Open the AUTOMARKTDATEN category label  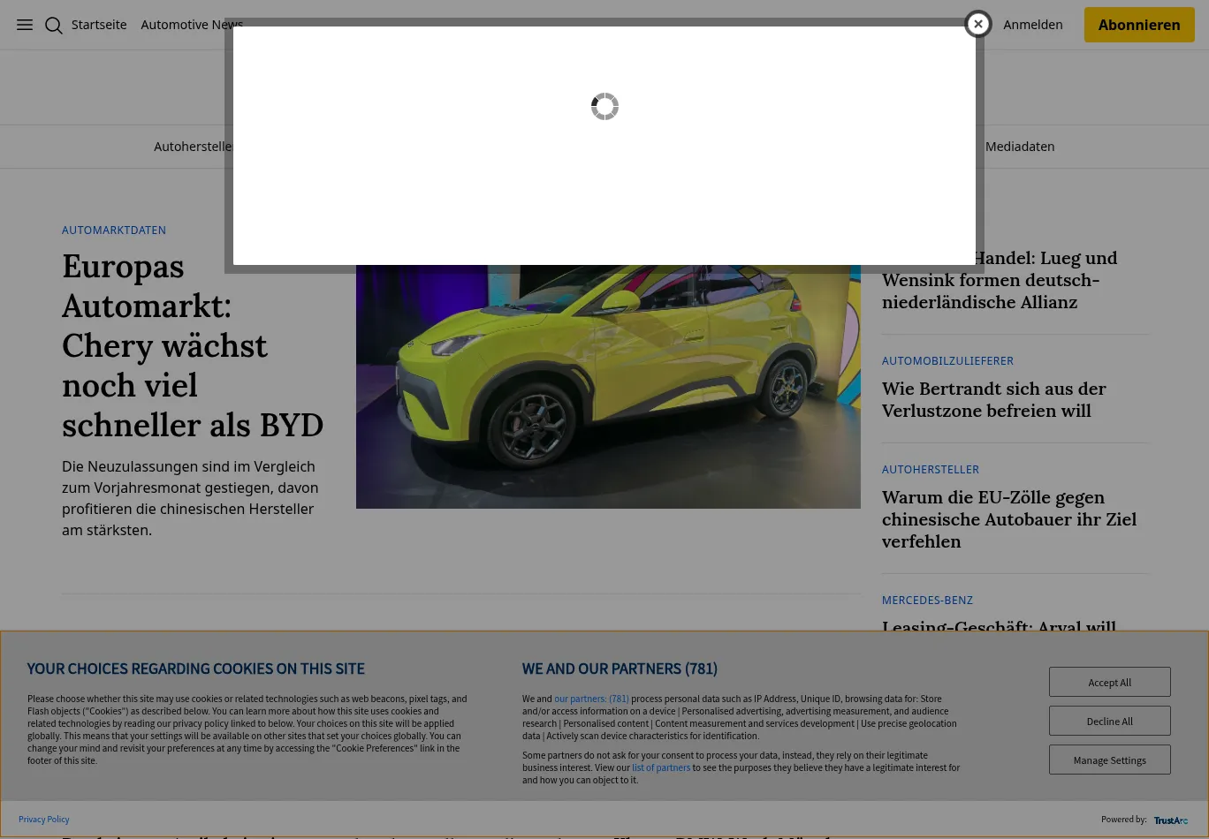(114, 230)
